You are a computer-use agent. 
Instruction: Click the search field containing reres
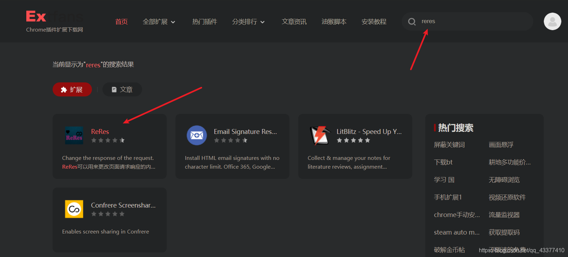tap(467, 21)
